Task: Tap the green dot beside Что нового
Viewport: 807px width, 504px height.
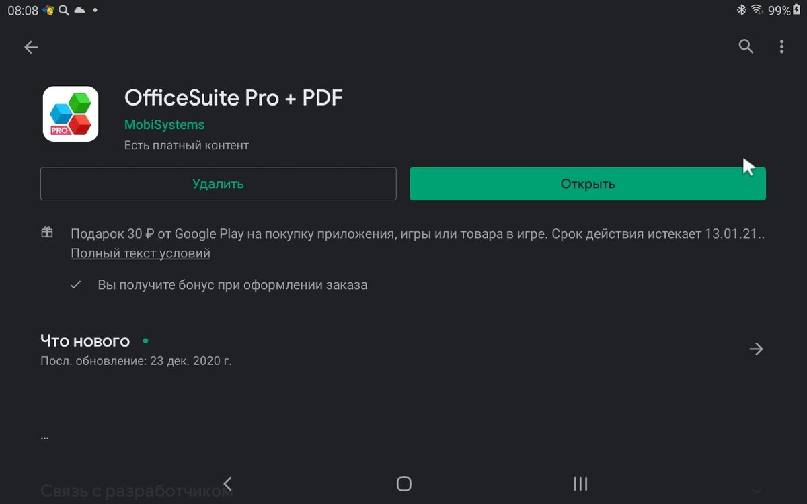Action: point(145,340)
